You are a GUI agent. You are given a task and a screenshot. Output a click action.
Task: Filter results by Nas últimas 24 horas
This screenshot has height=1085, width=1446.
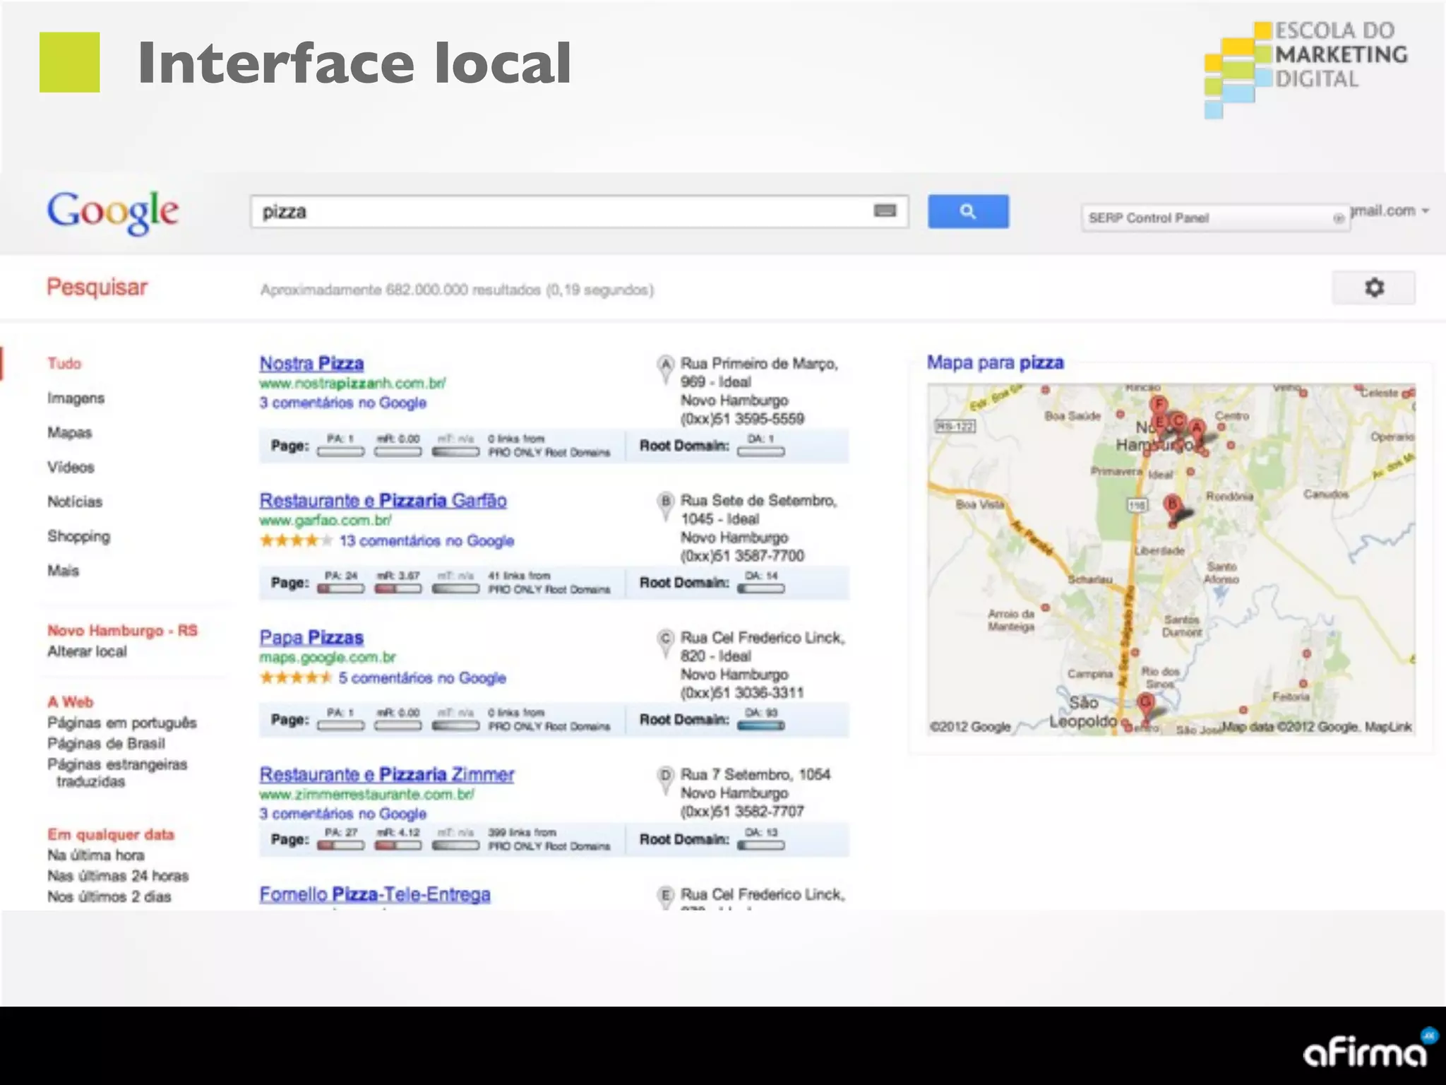coord(118,876)
